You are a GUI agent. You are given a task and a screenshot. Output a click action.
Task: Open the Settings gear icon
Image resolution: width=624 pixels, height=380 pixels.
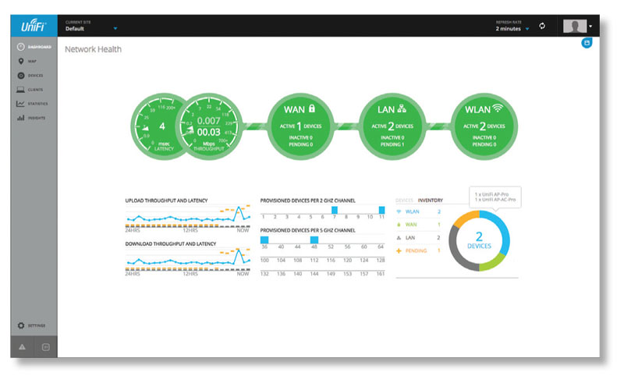pos(21,325)
